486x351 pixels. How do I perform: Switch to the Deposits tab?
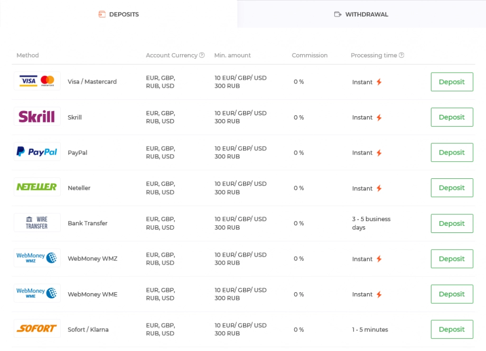pyautogui.click(x=119, y=14)
